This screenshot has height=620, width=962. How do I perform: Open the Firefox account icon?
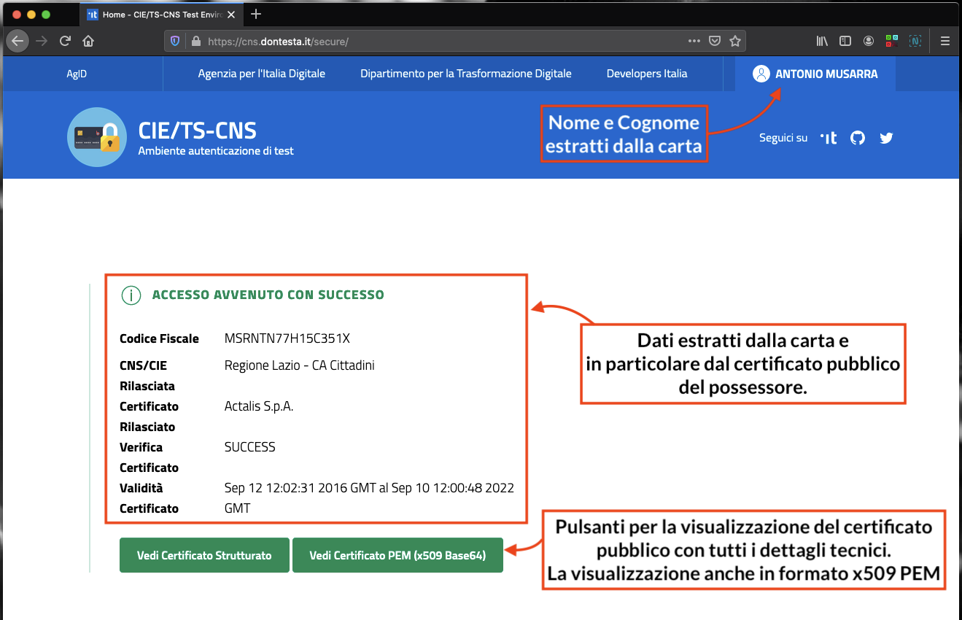coord(869,41)
